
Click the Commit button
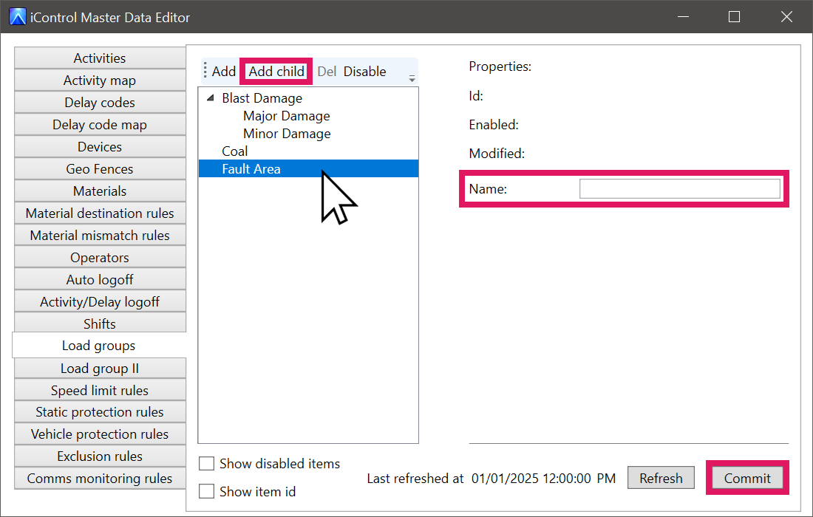[x=747, y=478]
